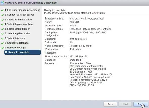Click the vCenter Server Appliance title bar icon
This screenshot has width=149, height=108.
click(x=2, y=3)
